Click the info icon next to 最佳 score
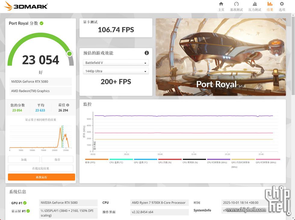The image size is (295, 220). [68, 105]
